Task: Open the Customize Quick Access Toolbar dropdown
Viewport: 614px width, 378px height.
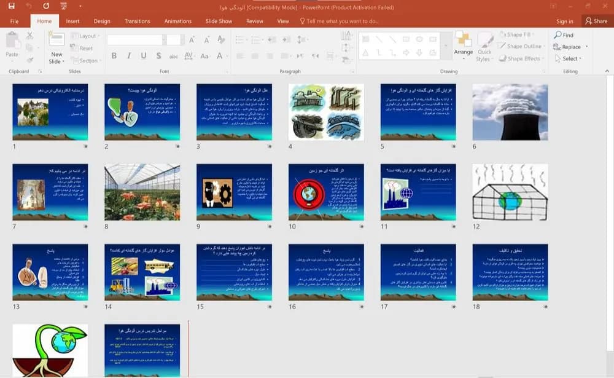Action: (x=80, y=6)
